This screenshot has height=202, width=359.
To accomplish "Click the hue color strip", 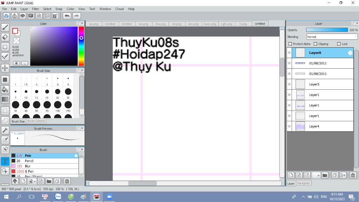I will coord(81,46).
